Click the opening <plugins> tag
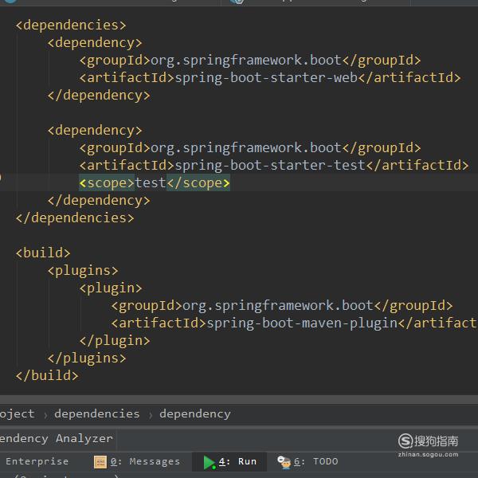The width and height of the screenshot is (478, 478). point(83,271)
